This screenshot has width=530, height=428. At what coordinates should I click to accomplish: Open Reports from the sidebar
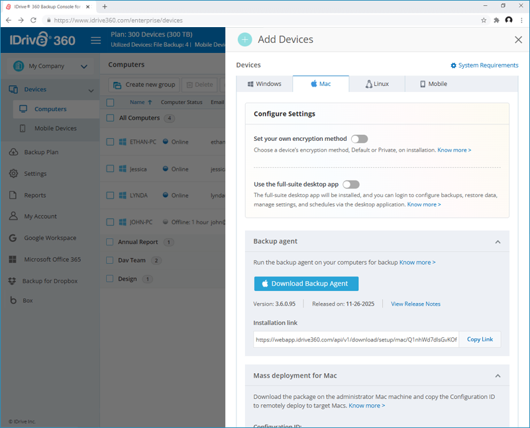point(34,195)
